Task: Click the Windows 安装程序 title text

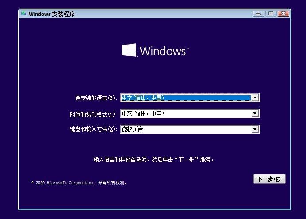Action: 52,14
